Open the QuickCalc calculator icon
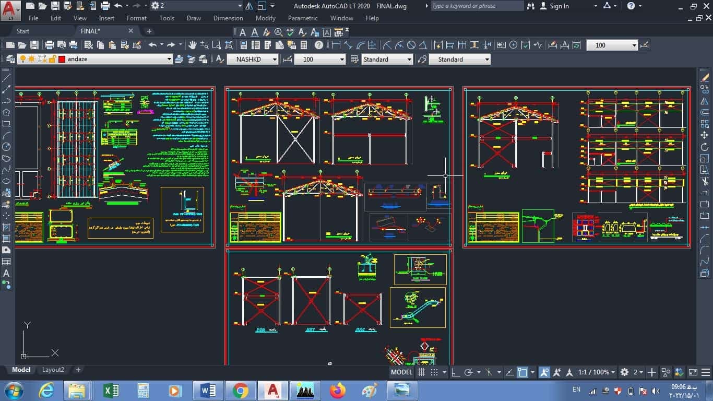 304,45
